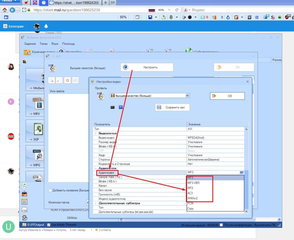Enable После конвертации: Выключить ПК checkbox
294x240 pixels.
221,225
